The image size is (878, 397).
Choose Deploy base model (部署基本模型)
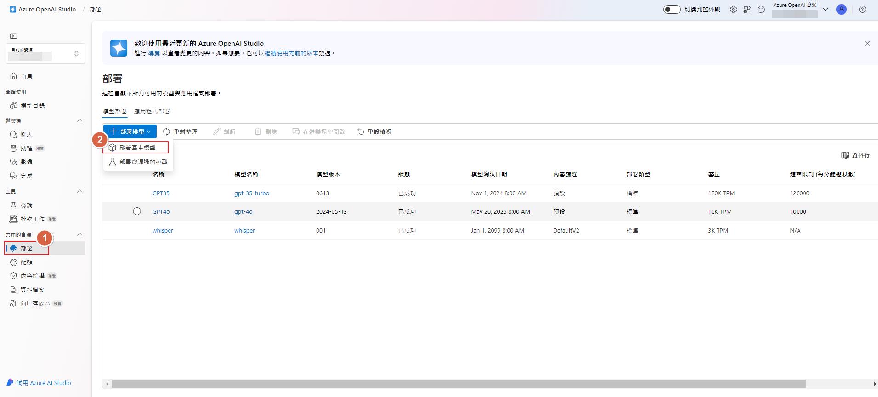pos(138,147)
